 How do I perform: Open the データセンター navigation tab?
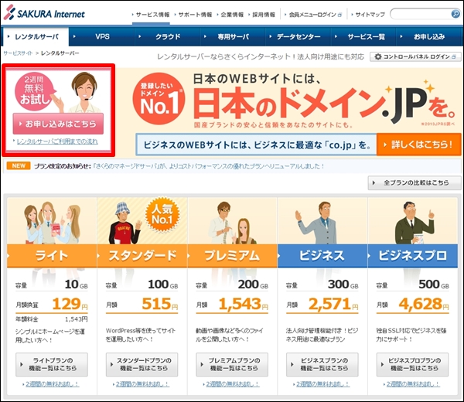pos(299,36)
